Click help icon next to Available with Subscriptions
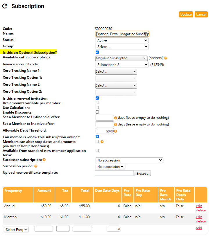The height and width of the screenshot is (237, 211). [x=166, y=58]
